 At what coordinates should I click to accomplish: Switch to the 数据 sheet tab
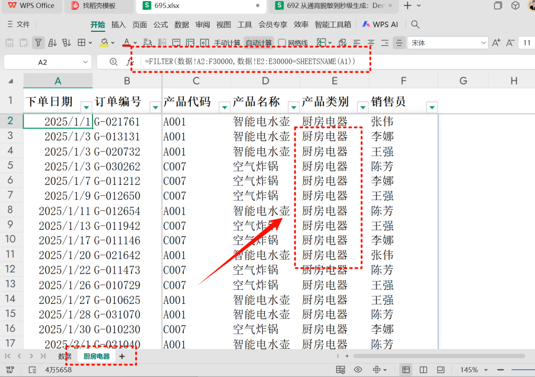tap(65, 357)
